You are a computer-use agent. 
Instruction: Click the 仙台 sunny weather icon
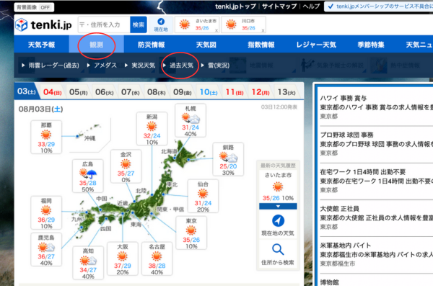(x=203, y=194)
